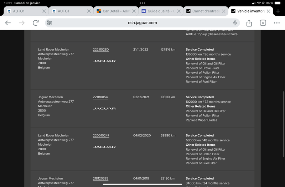Open the share sheet icon
This screenshot has height=187, width=285.
[x=249, y=23]
